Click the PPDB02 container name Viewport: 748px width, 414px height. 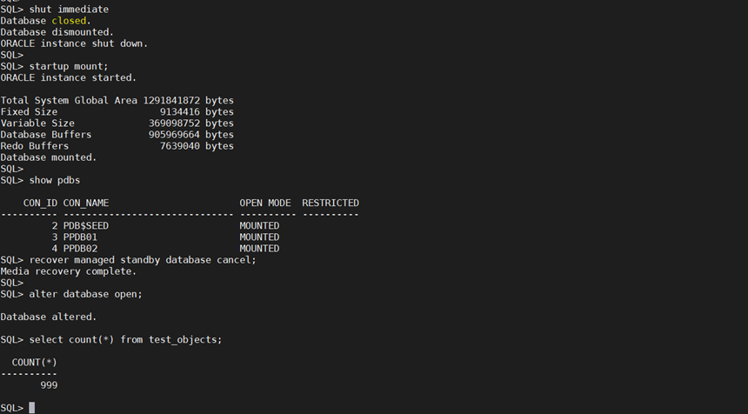(80, 249)
